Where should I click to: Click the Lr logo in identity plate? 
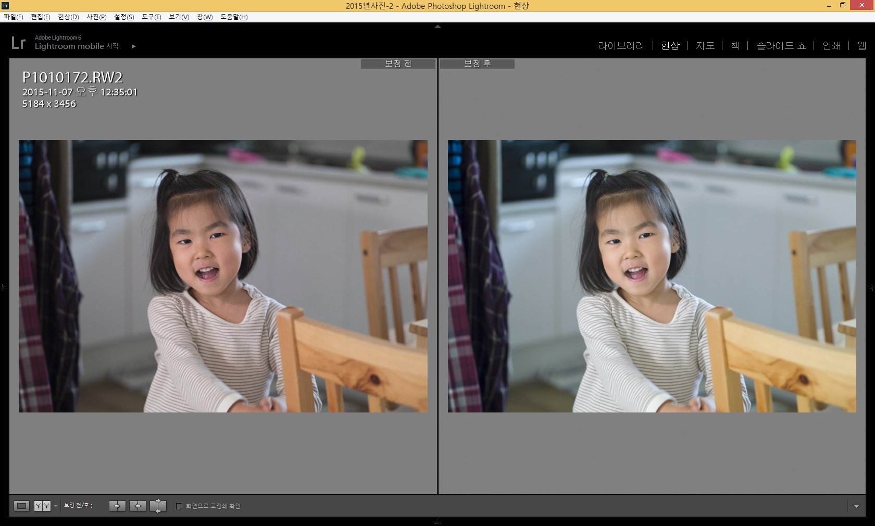(x=18, y=43)
